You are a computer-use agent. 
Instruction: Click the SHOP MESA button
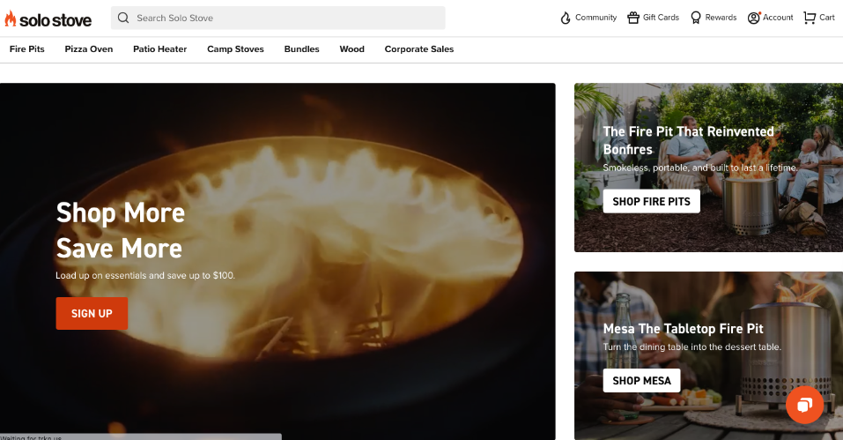point(641,380)
